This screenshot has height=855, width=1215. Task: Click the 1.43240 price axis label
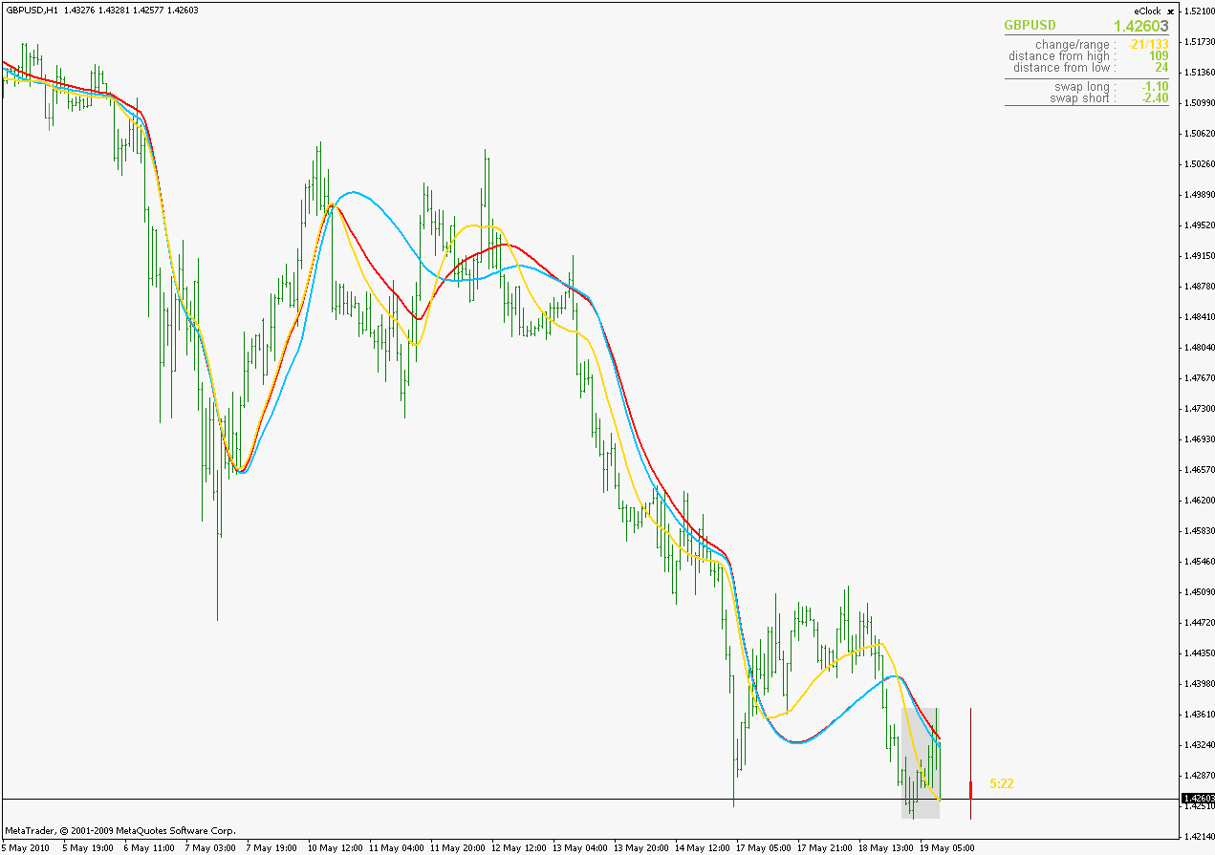pos(1198,745)
